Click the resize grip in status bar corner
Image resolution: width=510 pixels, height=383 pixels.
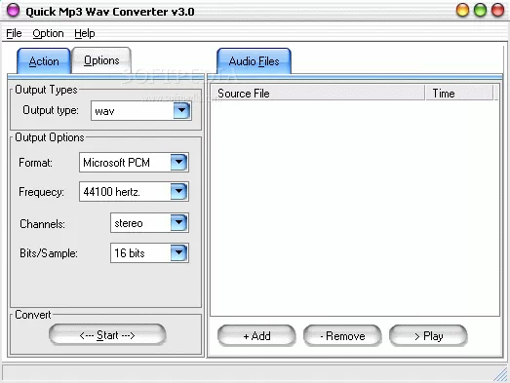(x=501, y=374)
